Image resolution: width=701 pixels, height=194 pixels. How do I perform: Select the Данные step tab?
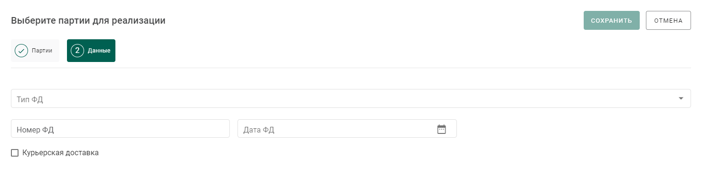click(x=91, y=51)
